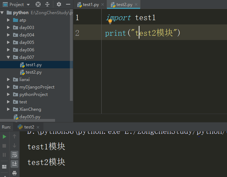
Task: Click the locate current file crosshair icon
Action: [x=38, y=4]
